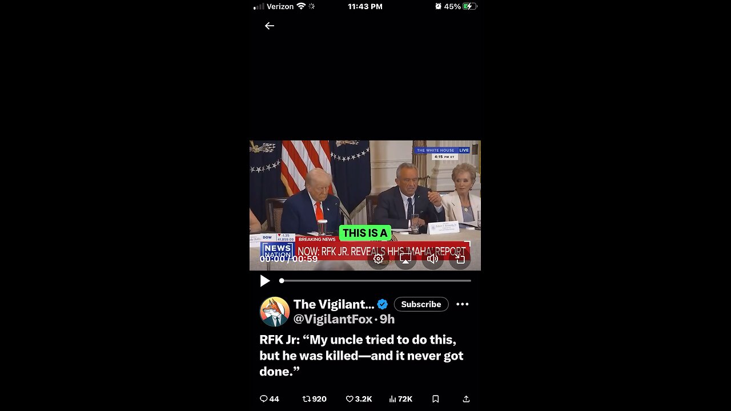This screenshot has height=411, width=731.
Task: Bookmark this post
Action: click(x=435, y=399)
